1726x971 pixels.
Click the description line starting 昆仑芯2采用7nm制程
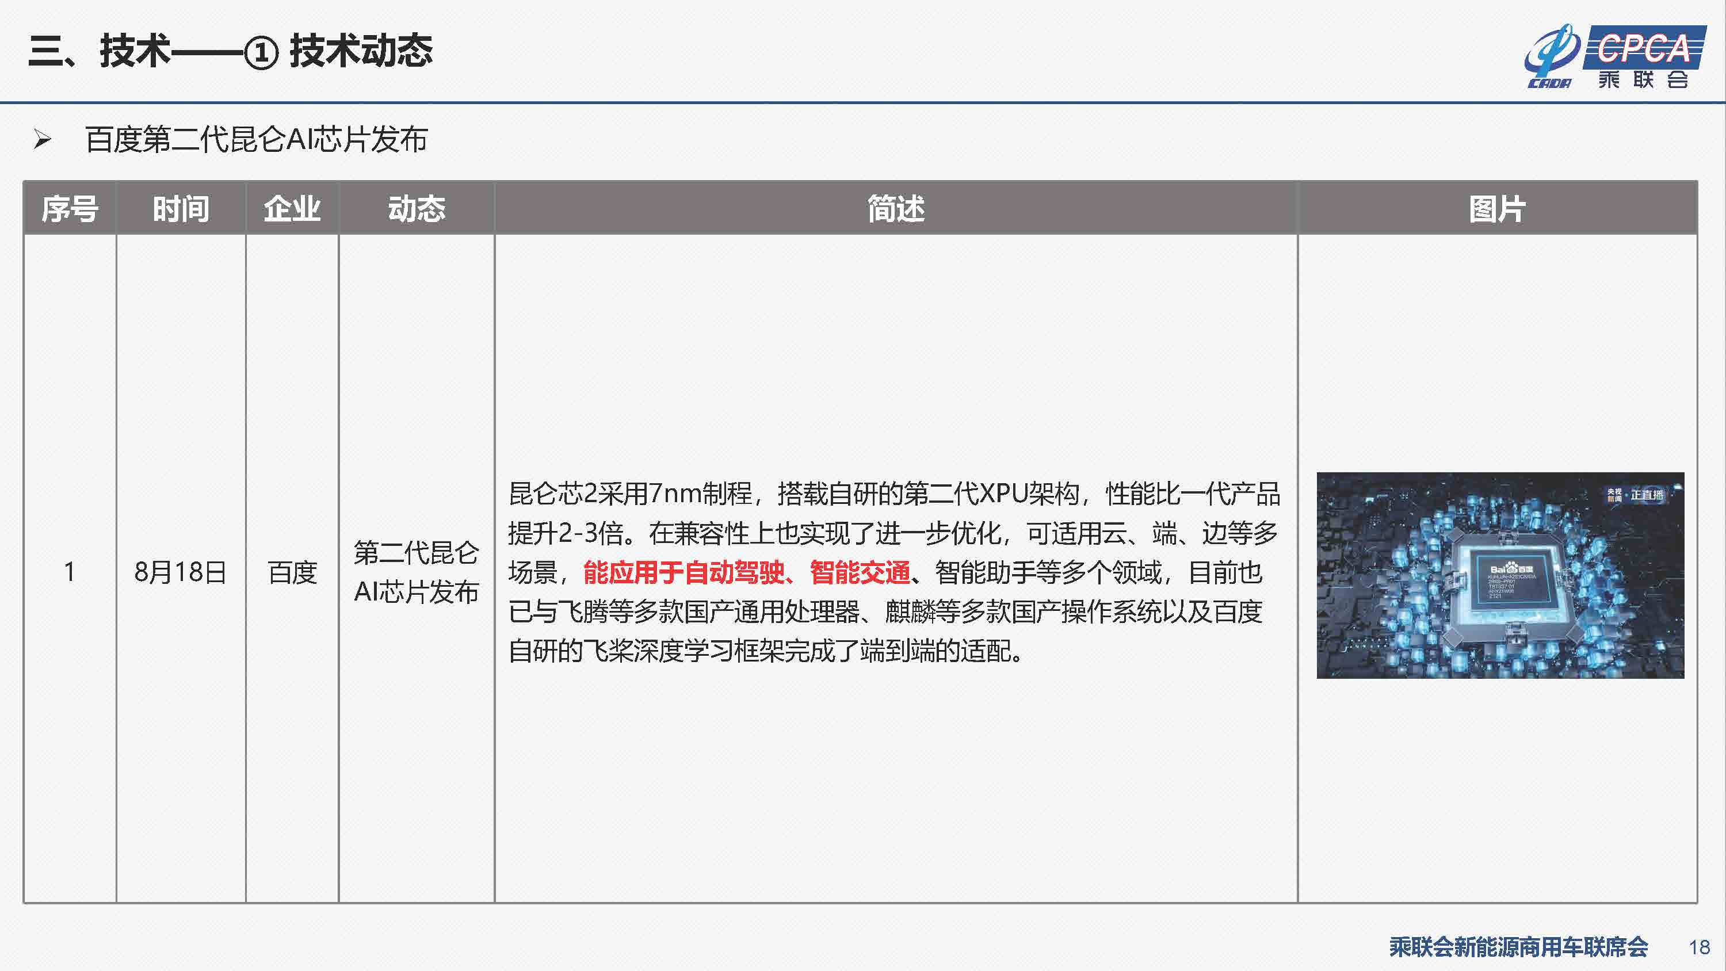tap(894, 494)
